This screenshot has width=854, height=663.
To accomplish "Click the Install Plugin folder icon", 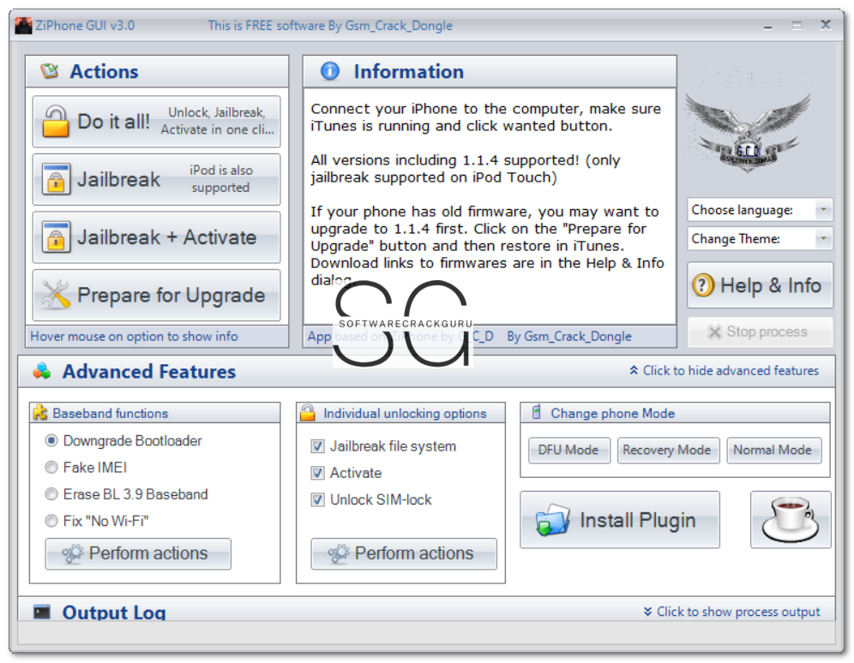I will (552, 519).
